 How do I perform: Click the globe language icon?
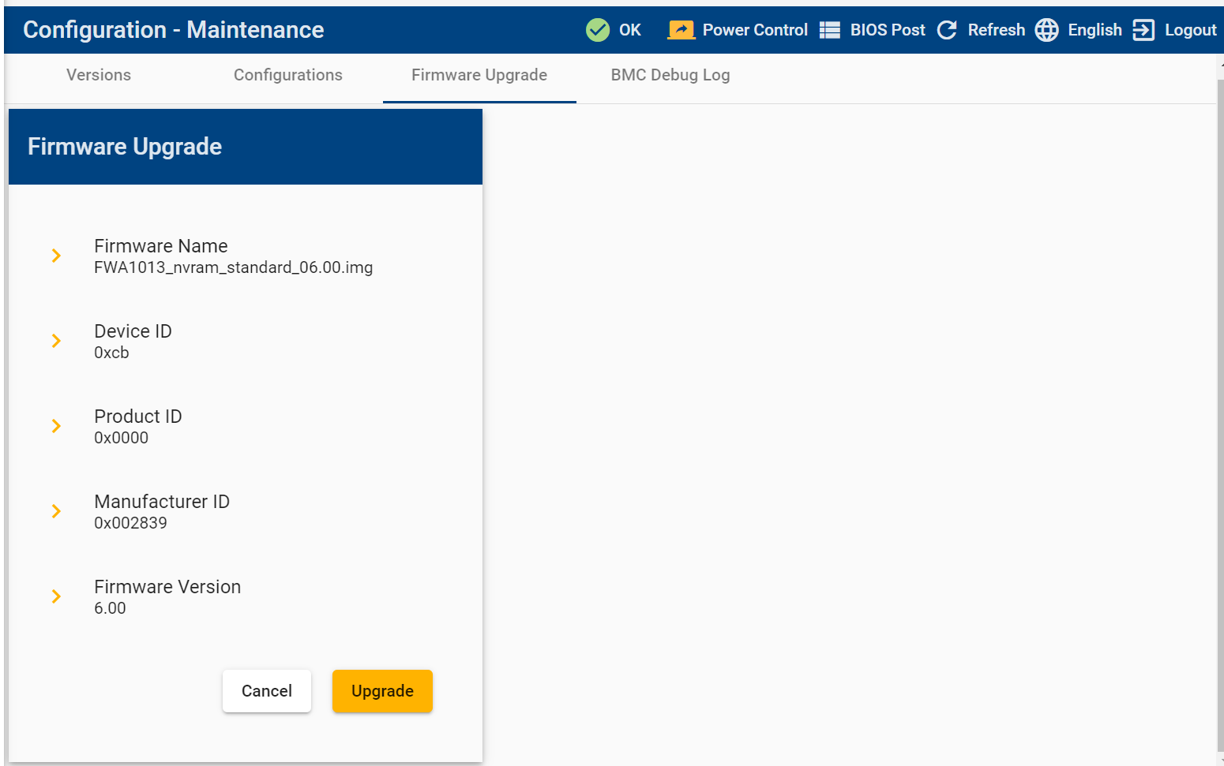pyautogui.click(x=1046, y=30)
